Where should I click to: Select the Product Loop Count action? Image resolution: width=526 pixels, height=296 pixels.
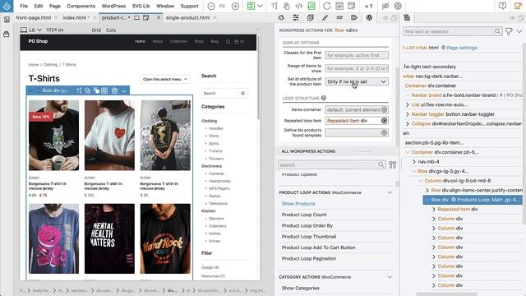pyautogui.click(x=304, y=215)
